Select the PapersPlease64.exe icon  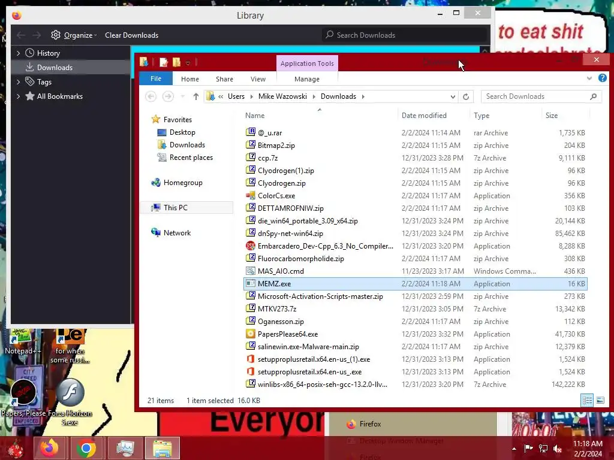coord(251,334)
